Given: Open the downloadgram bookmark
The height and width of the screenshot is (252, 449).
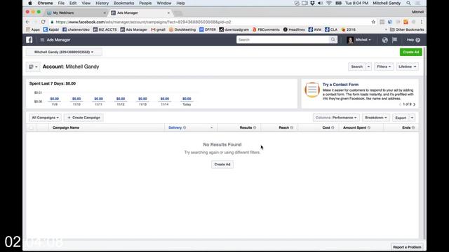Looking at the screenshot, I should pyautogui.click(x=234, y=29).
